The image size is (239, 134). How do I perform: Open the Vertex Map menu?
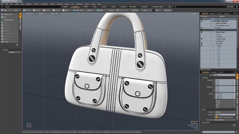click(44, 4)
